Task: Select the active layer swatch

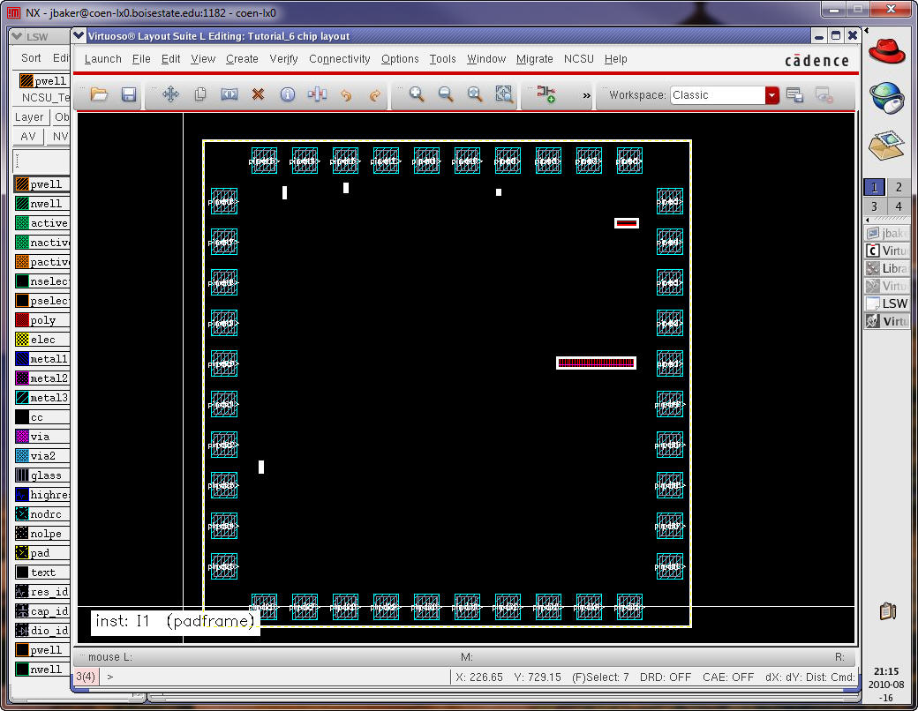Action: pos(22,223)
